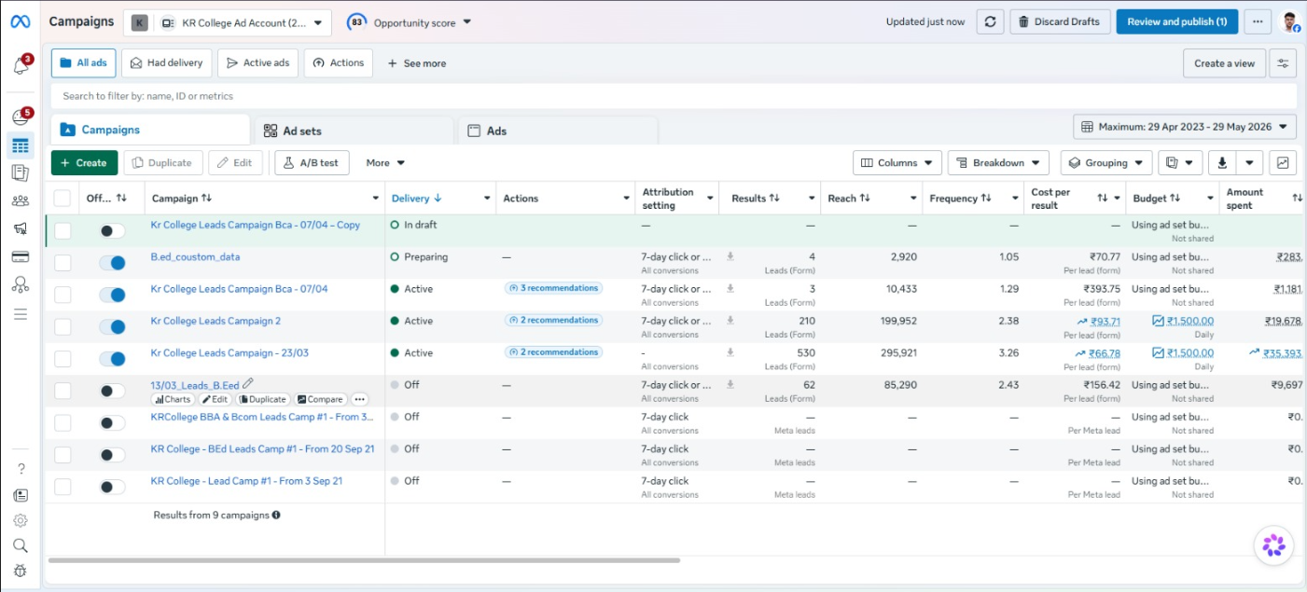Select checkbox for KR College - Lead Camp #1

[63, 487]
